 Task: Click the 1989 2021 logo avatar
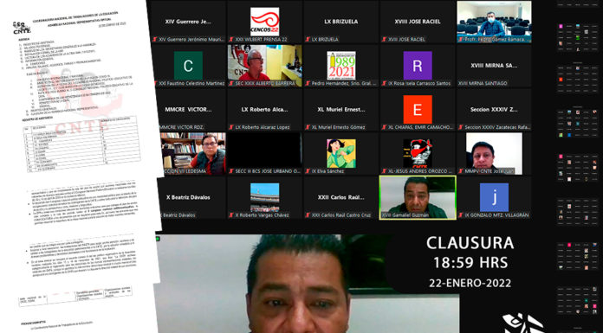[341, 66]
